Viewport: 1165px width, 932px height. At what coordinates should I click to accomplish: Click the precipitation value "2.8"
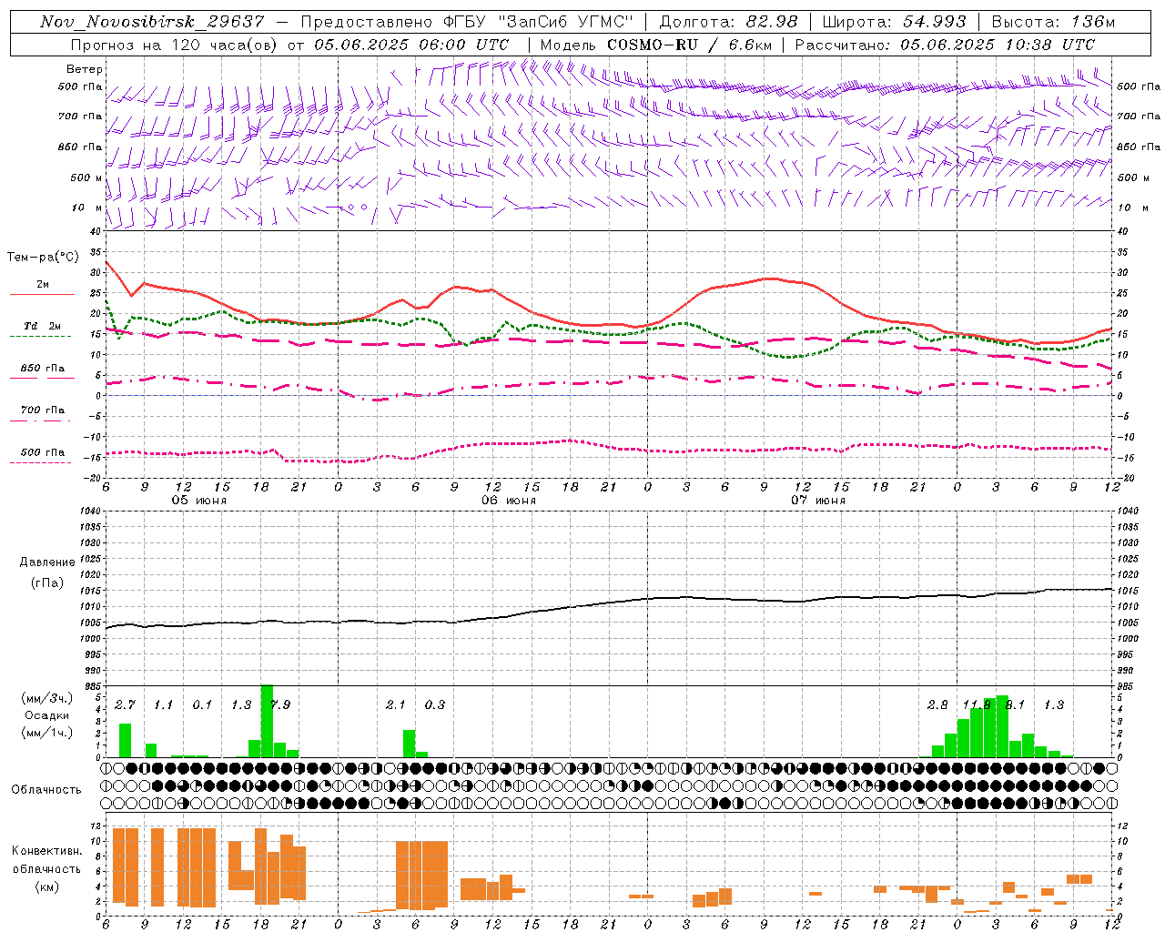(937, 704)
